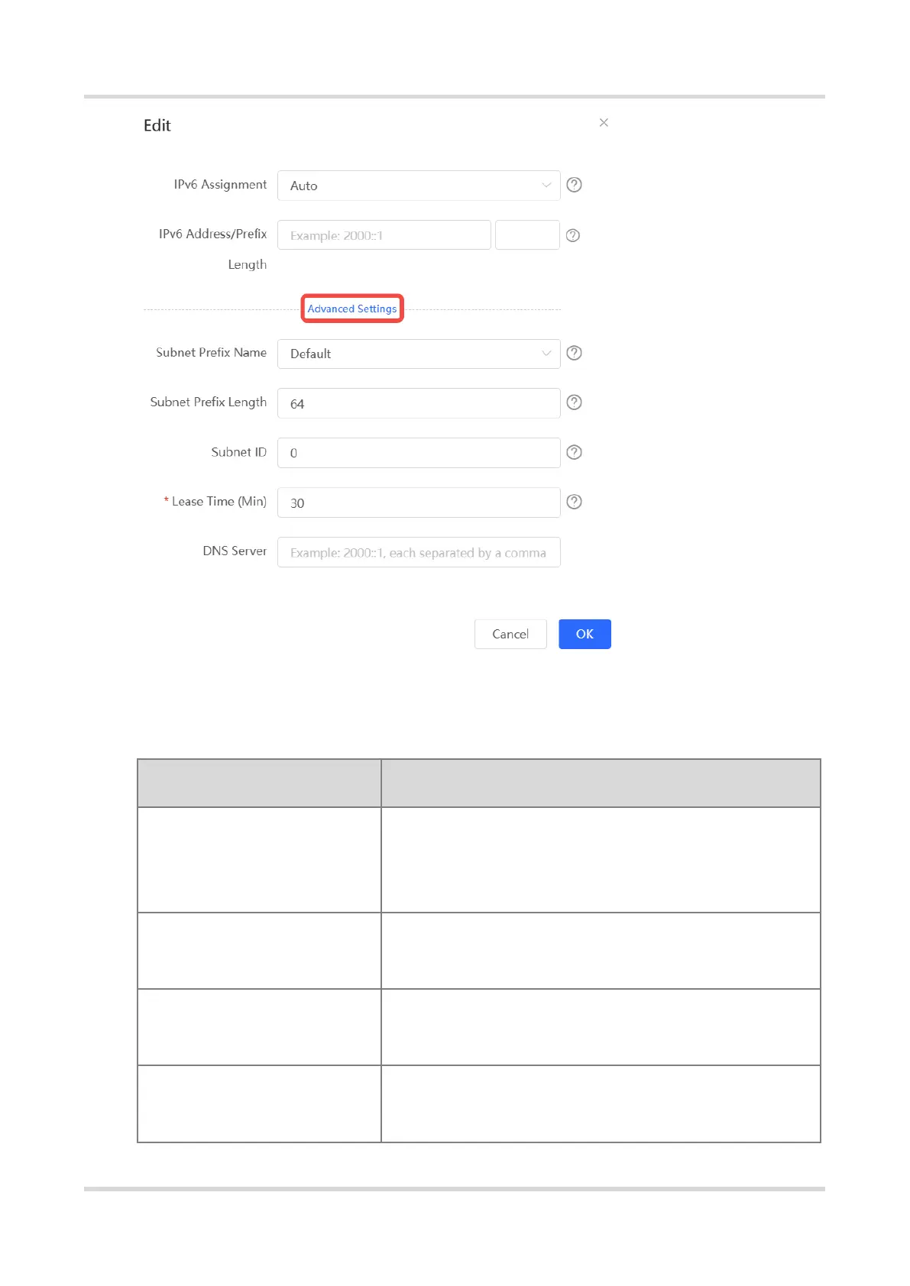The width and height of the screenshot is (910, 1286).
Task: Click the OK button
Action: coord(585,634)
